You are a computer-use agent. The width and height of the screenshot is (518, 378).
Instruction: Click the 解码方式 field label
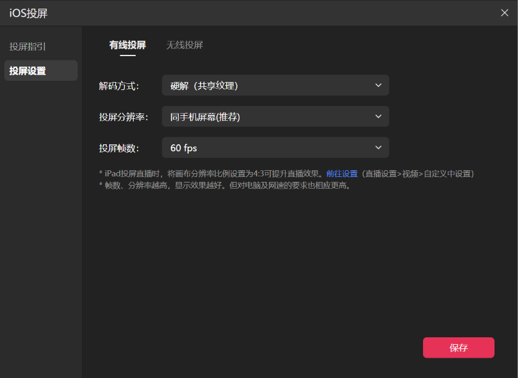(119, 86)
